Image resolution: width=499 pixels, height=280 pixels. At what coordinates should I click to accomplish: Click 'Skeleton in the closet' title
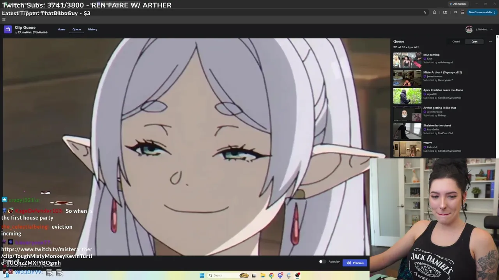coord(437,126)
